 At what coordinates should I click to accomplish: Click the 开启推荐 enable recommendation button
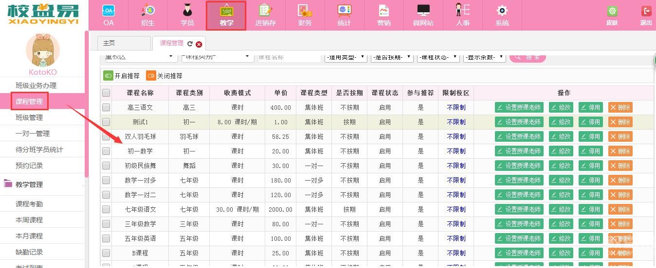(122, 76)
